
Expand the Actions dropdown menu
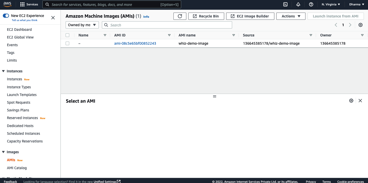point(291,16)
